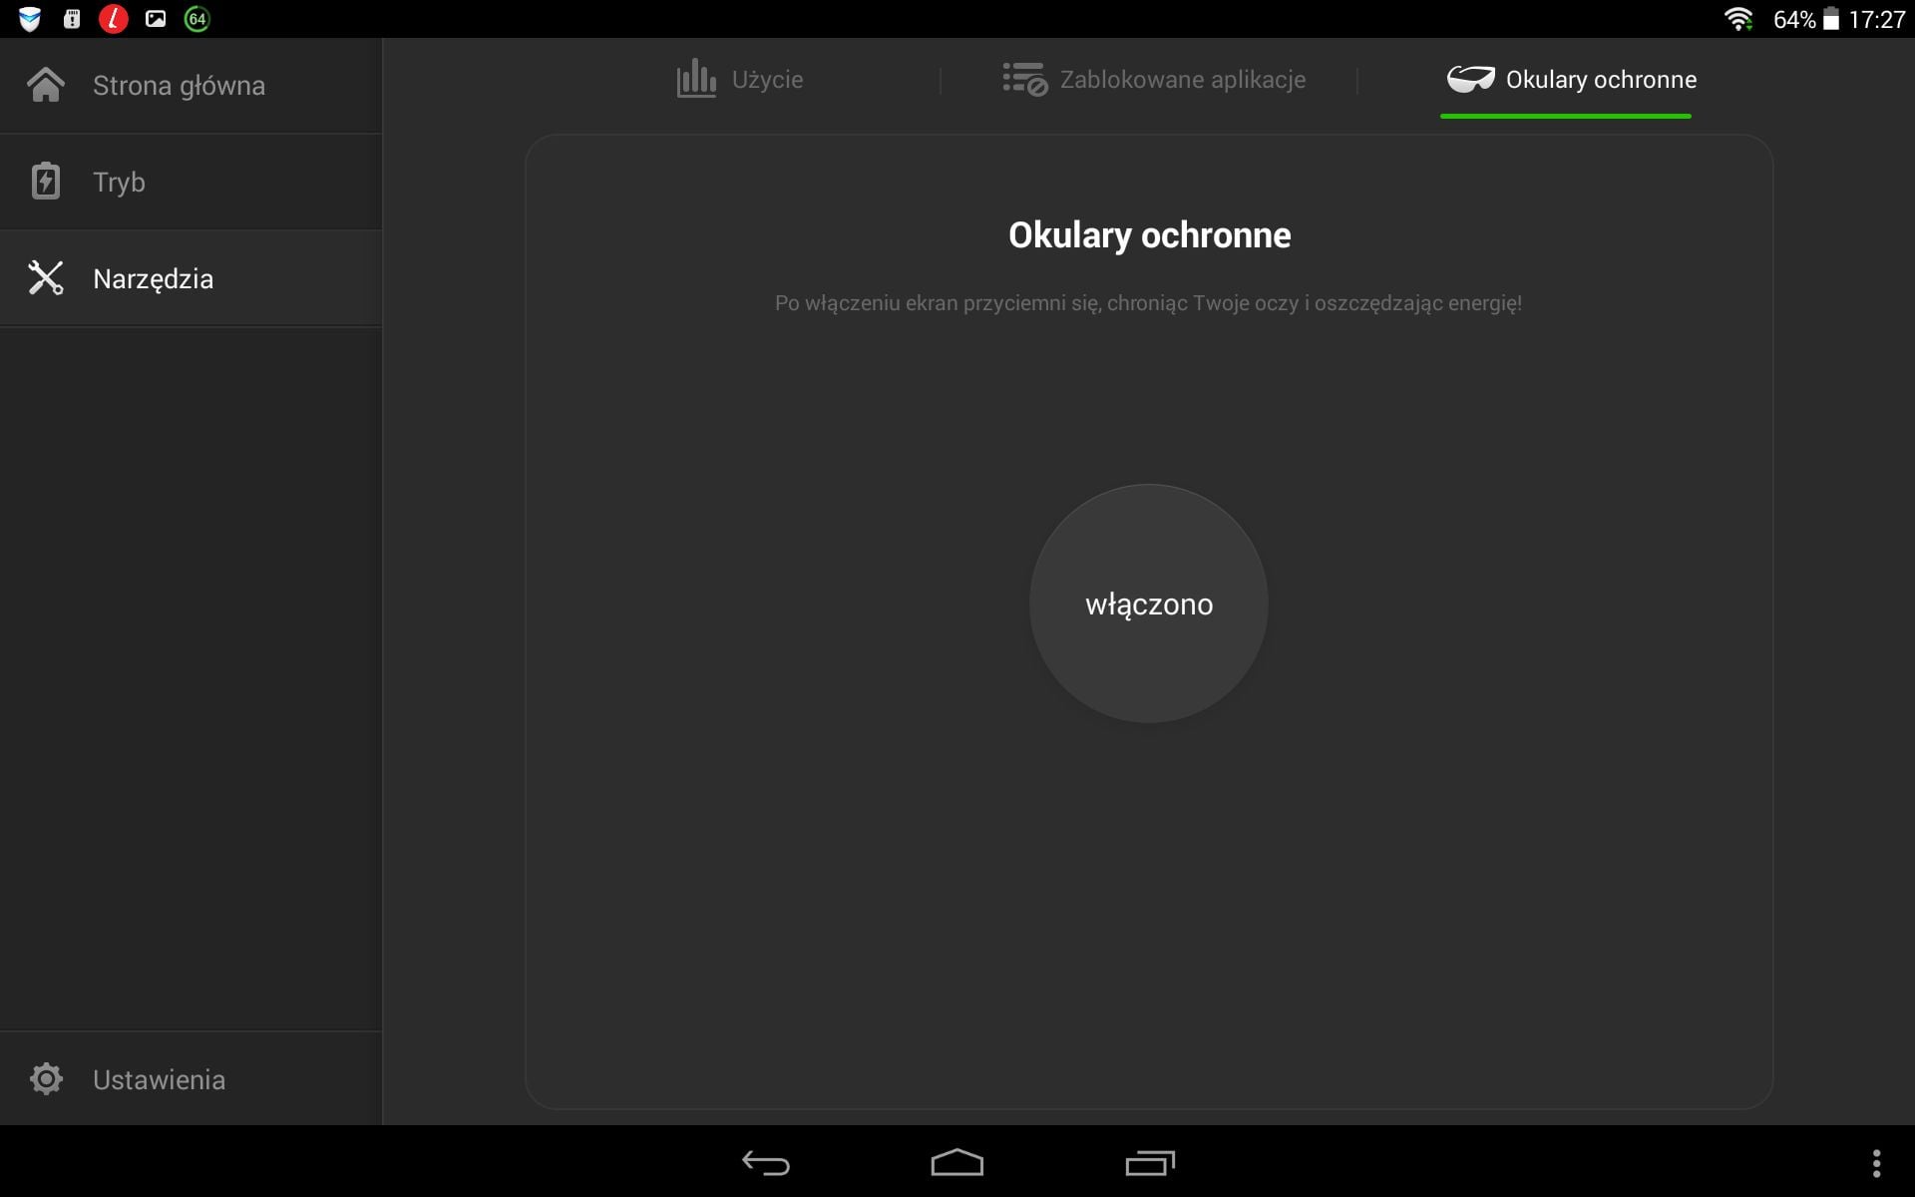
Task: Select the Okulary ochronne tab label
Action: pyautogui.click(x=1600, y=80)
